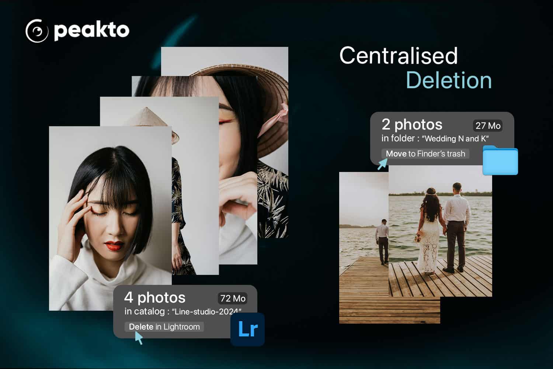Click the Move to Finder's trash button
Viewport: 553px width, 369px height.
(425, 154)
